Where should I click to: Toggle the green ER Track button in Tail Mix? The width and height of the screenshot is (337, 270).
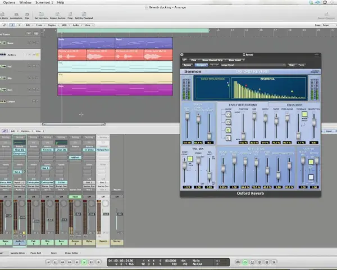click(x=190, y=159)
